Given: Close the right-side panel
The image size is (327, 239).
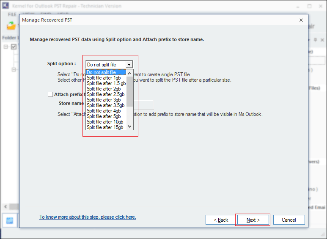Looking at the screenshot, I should [x=322, y=40].
